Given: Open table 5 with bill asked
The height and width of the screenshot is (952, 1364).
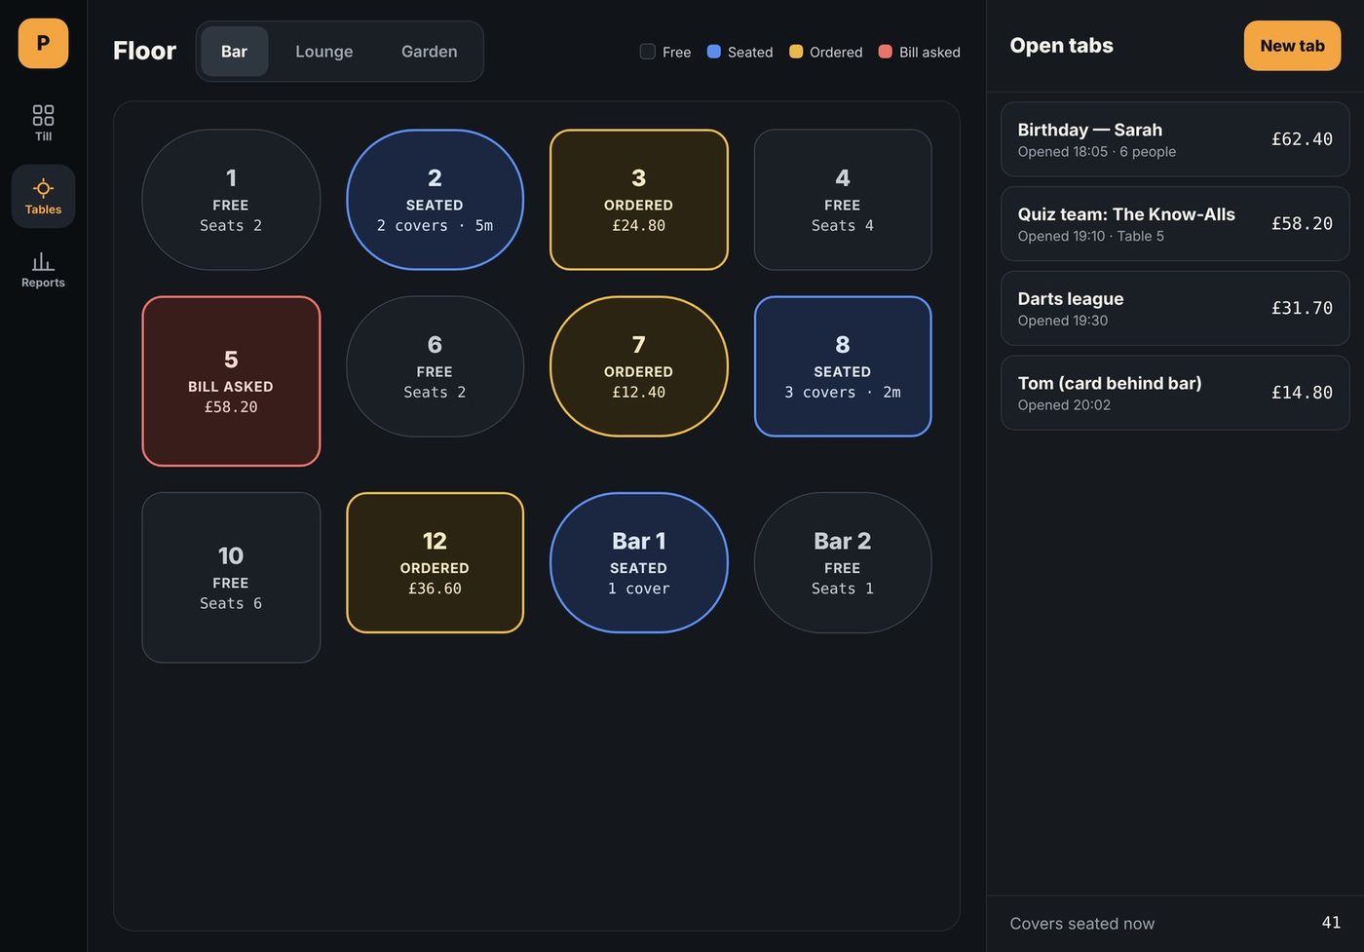Looking at the screenshot, I should click(x=231, y=381).
